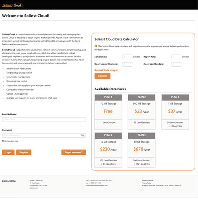Click the Simple setup and operation bullet

[x=19, y=73]
